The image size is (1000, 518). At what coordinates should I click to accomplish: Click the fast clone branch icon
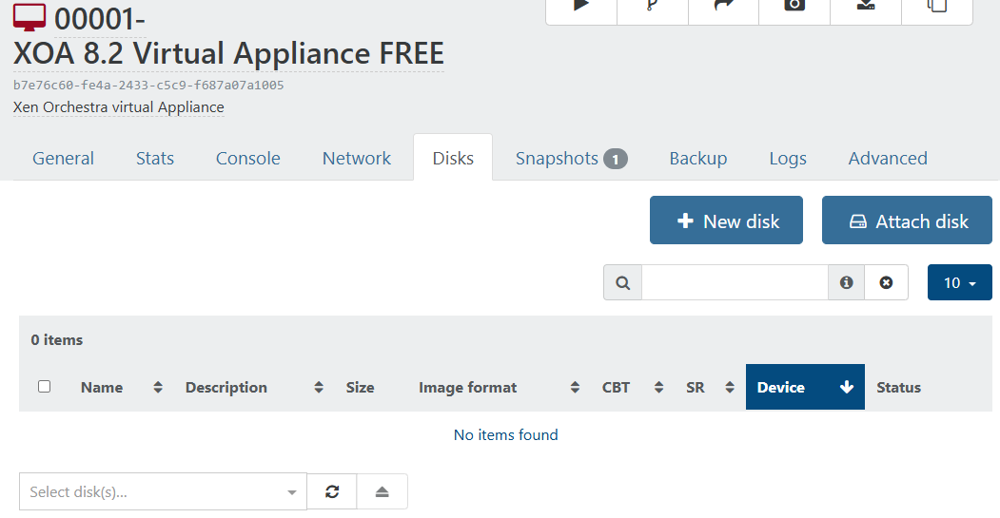pos(652,6)
